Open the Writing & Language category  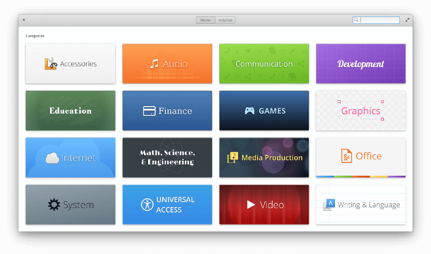click(360, 204)
